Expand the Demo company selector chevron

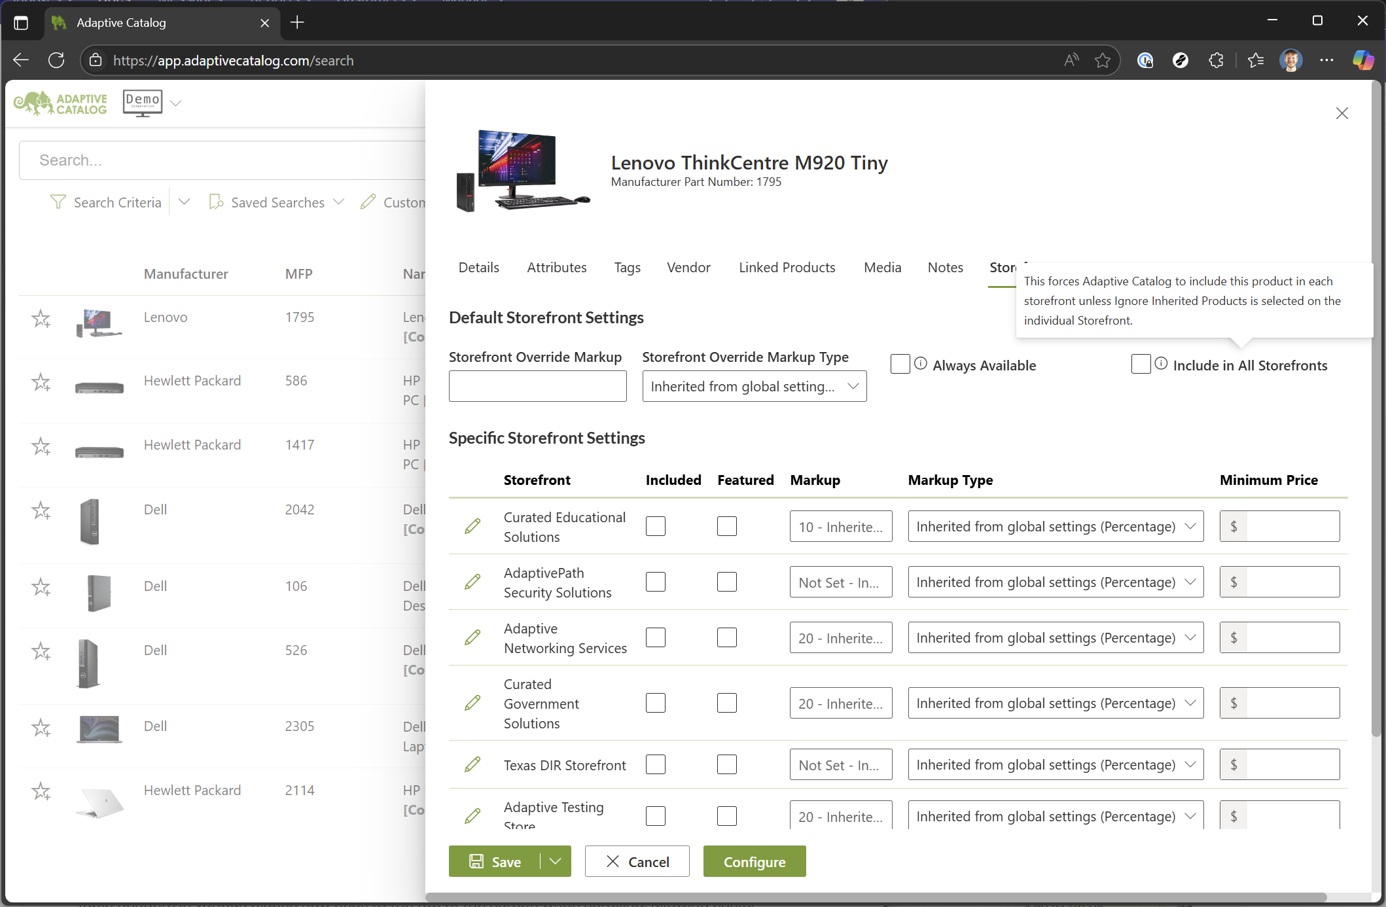(175, 103)
